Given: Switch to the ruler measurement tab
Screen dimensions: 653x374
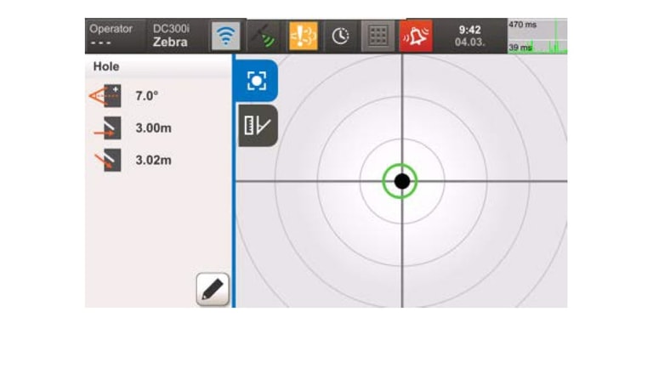Looking at the screenshot, I should pyautogui.click(x=257, y=126).
